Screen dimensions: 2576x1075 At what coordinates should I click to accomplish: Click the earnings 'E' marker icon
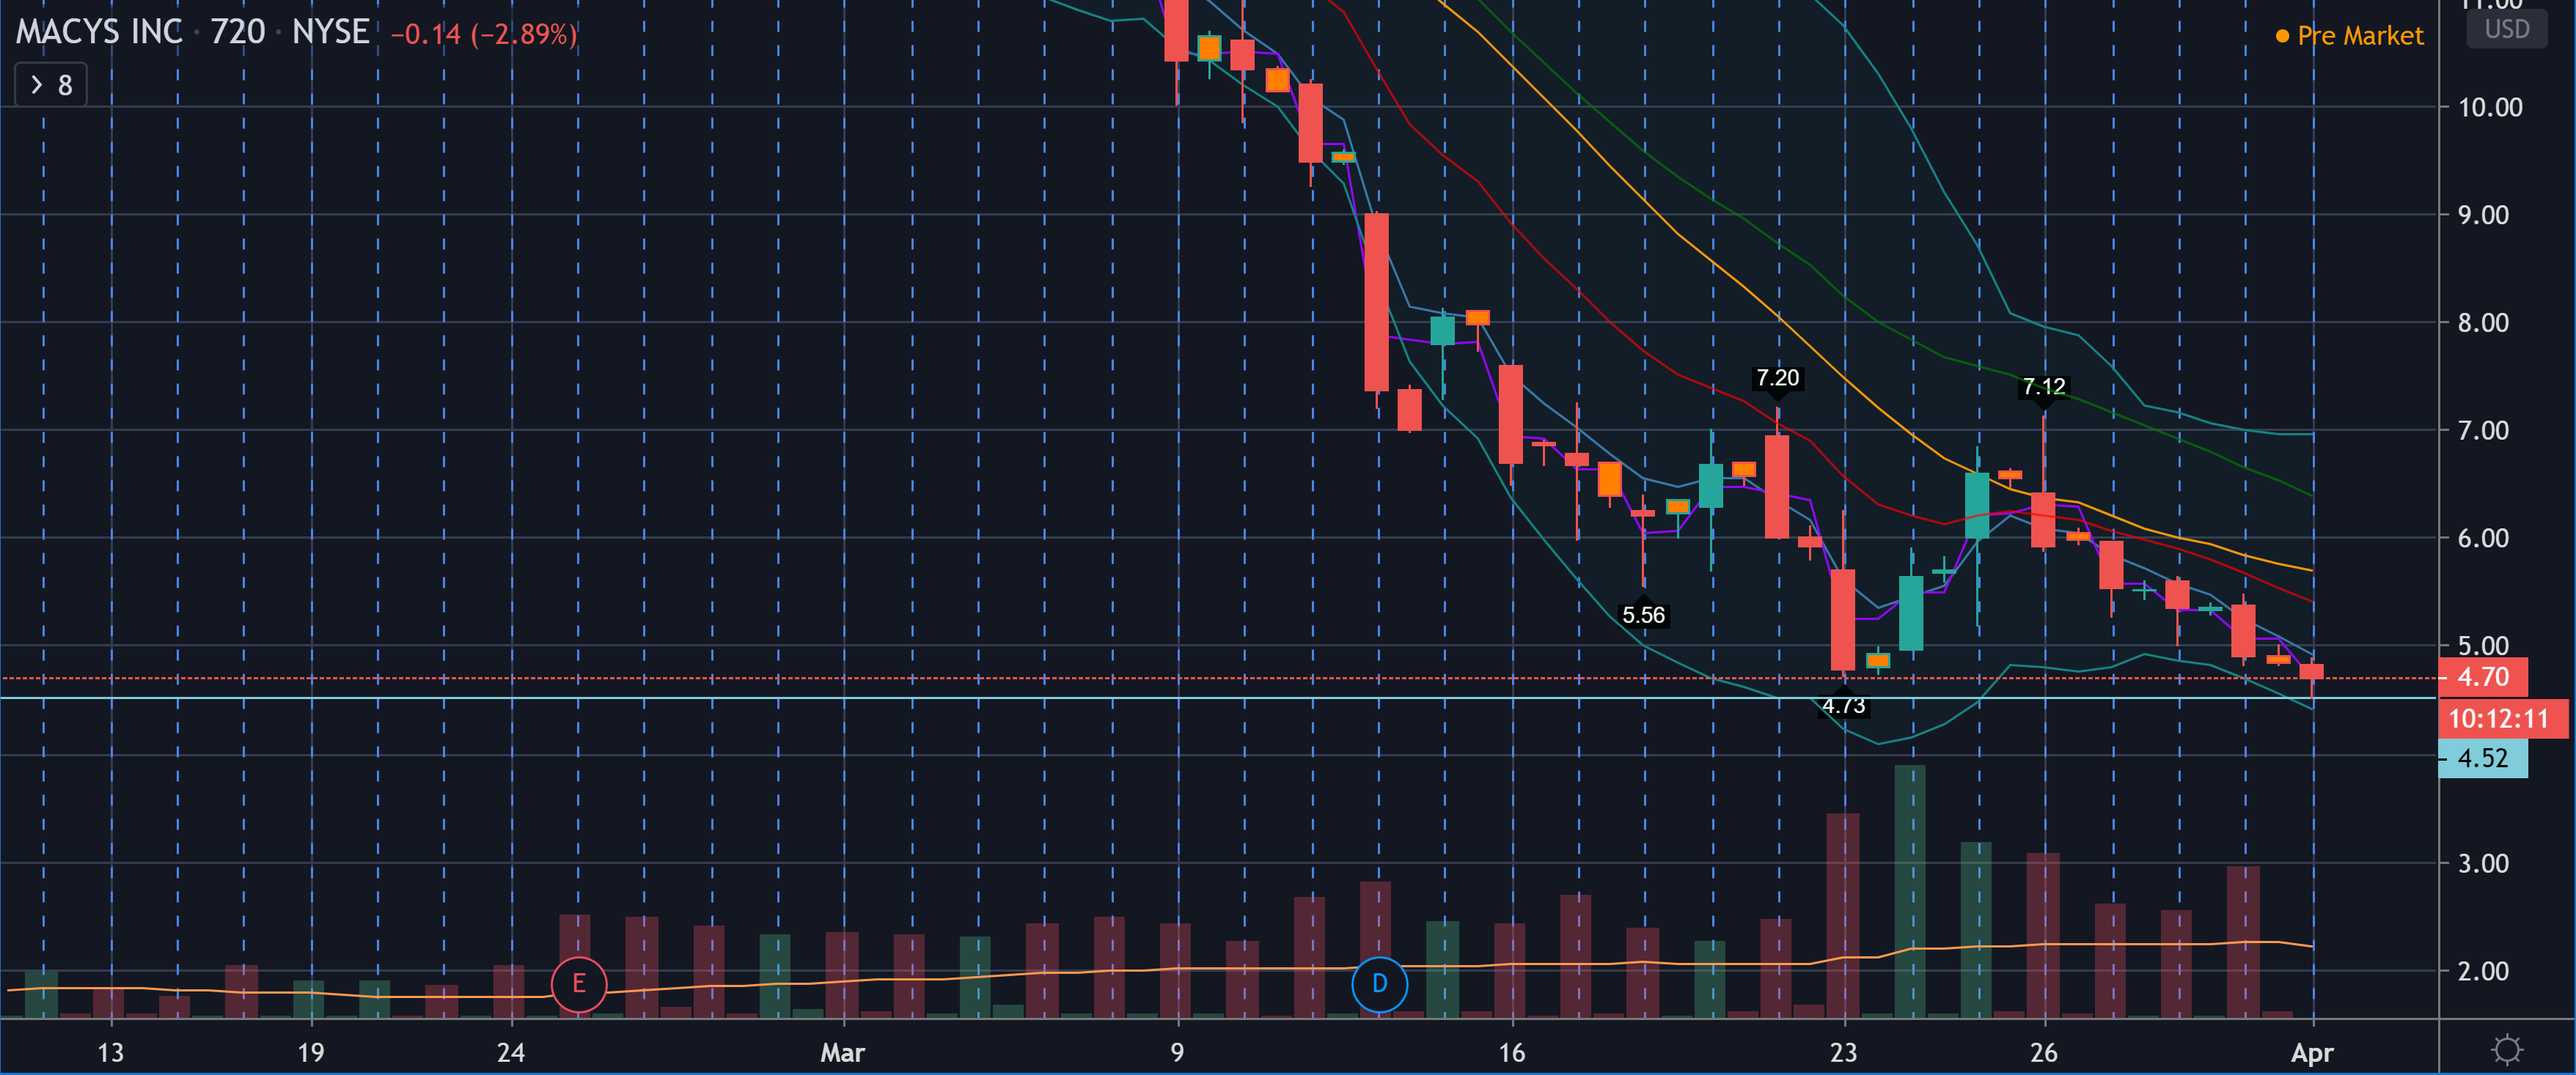coord(578,984)
